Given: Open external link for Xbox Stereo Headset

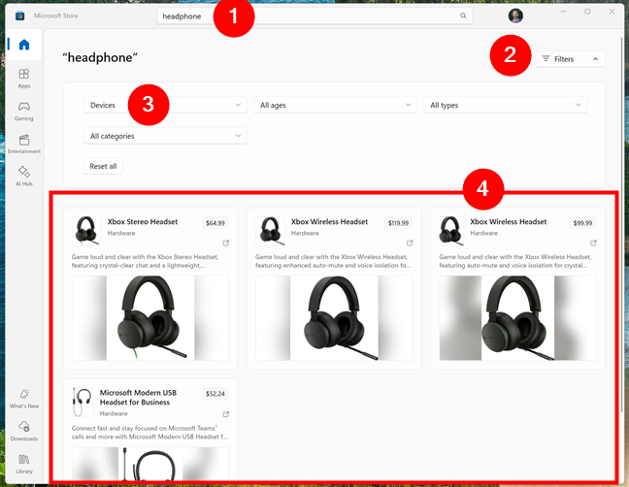Looking at the screenshot, I should pyautogui.click(x=226, y=243).
